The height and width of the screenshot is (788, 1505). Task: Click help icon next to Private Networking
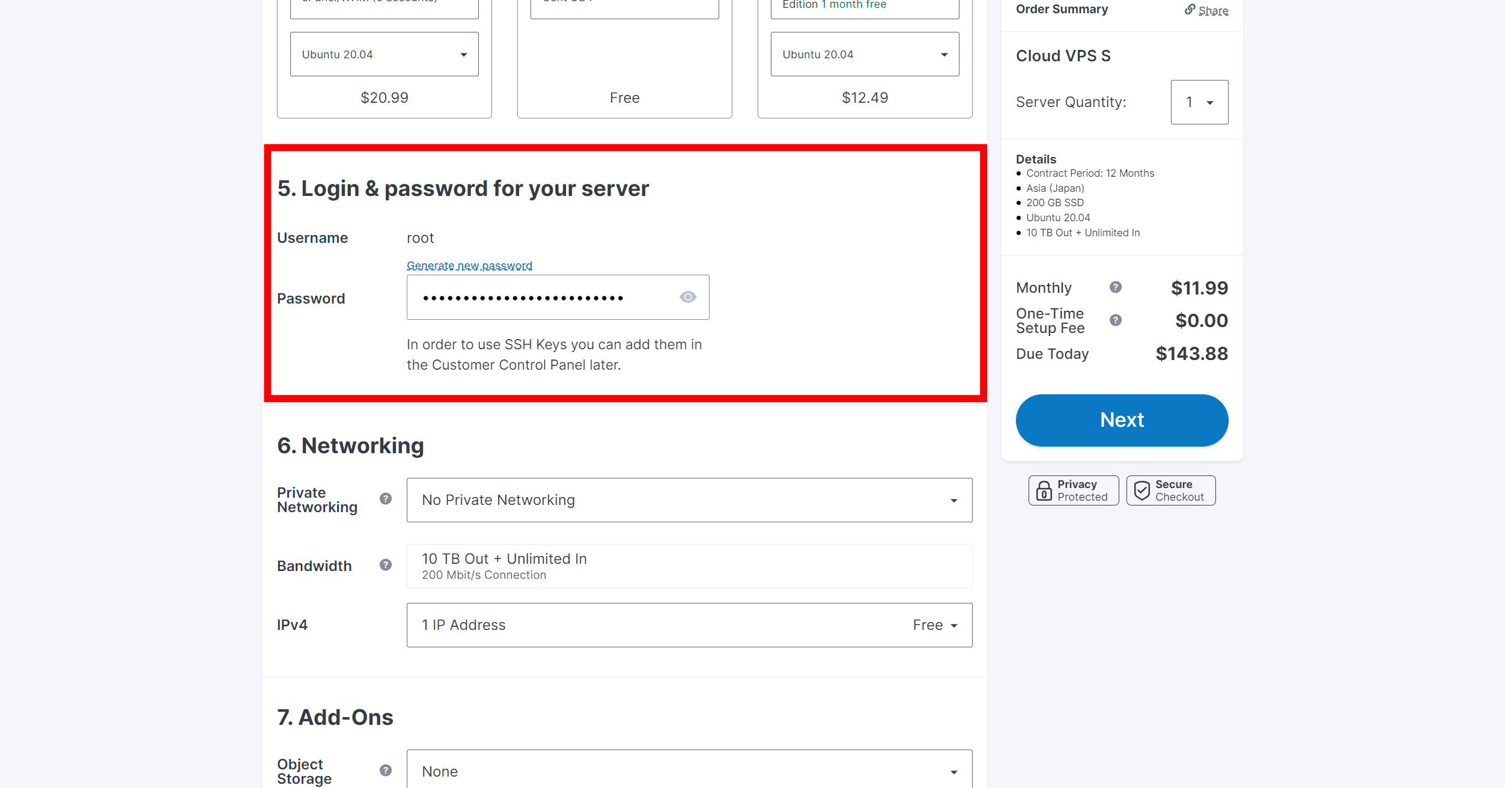(x=386, y=499)
